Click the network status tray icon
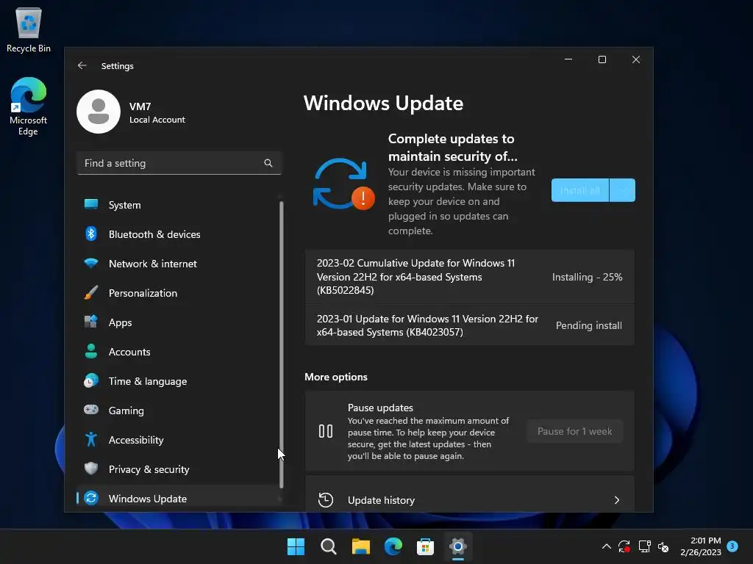This screenshot has width=753, height=564. pos(644,546)
